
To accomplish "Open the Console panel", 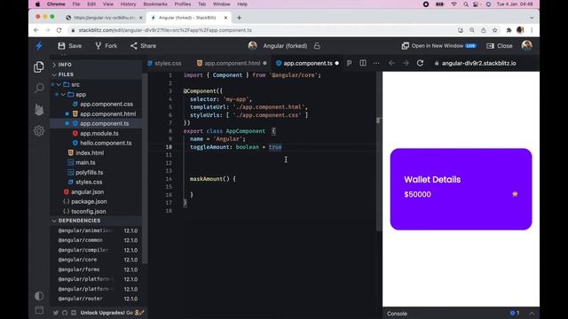I will (x=397, y=314).
